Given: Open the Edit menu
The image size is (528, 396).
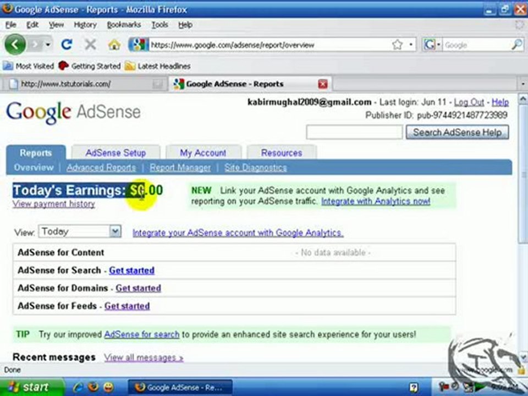Looking at the screenshot, I should pos(32,25).
